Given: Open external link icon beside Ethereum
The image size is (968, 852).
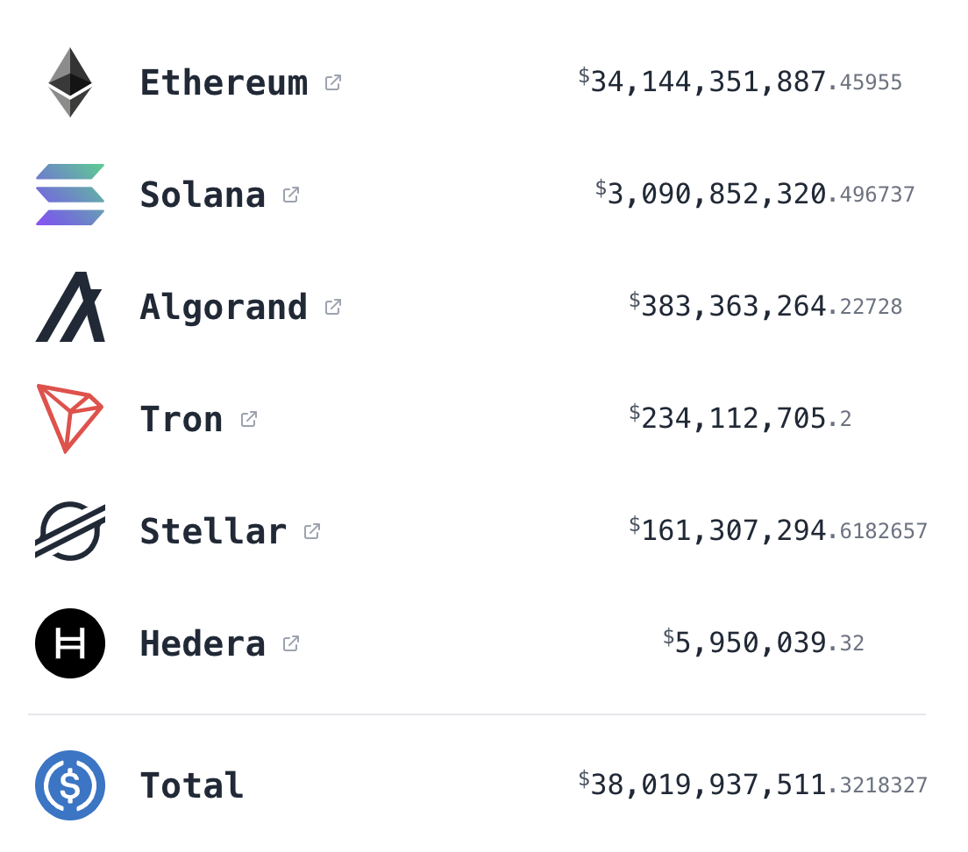Looking at the screenshot, I should point(333,82).
